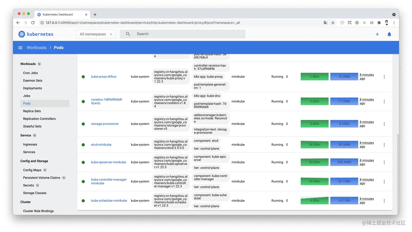Click the Search input field

tap(183, 34)
